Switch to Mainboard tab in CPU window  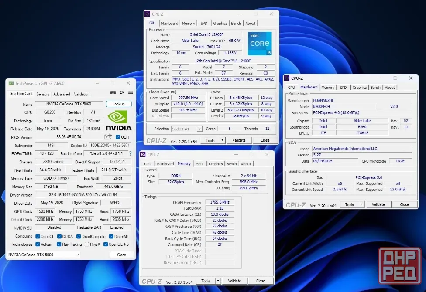click(x=169, y=24)
